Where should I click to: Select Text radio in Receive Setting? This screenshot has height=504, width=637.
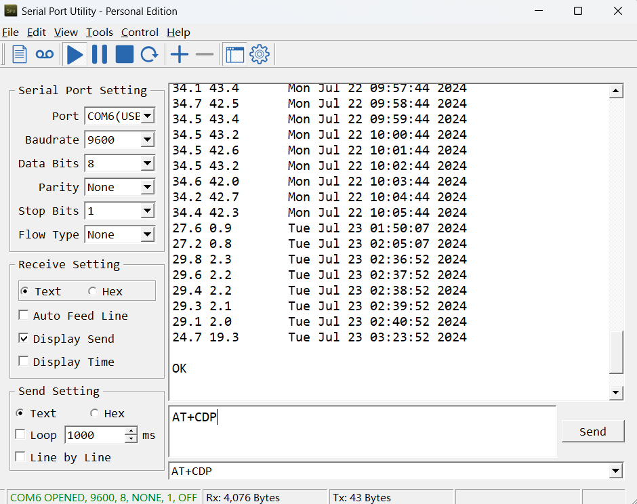pyautogui.click(x=25, y=291)
